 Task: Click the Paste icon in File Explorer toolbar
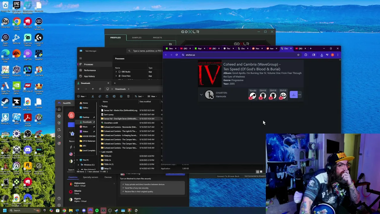pos(107,96)
